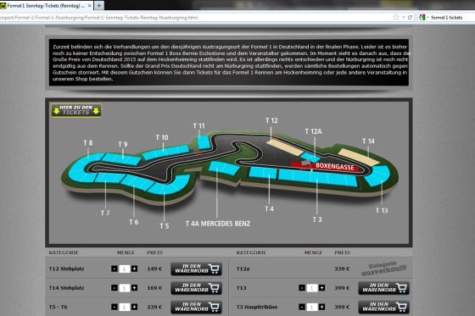The width and height of the screenshot is (475, 316).
Task: Open the bookmark star dropdown arrow
Action: (404, 18)
